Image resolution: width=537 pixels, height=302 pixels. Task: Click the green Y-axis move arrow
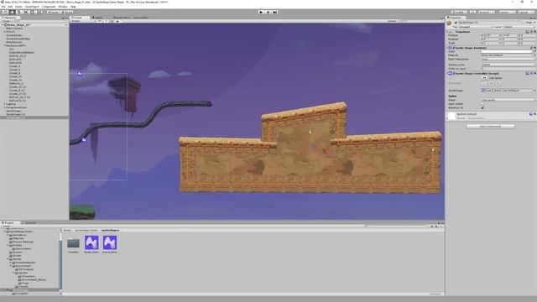coord(310,132)
